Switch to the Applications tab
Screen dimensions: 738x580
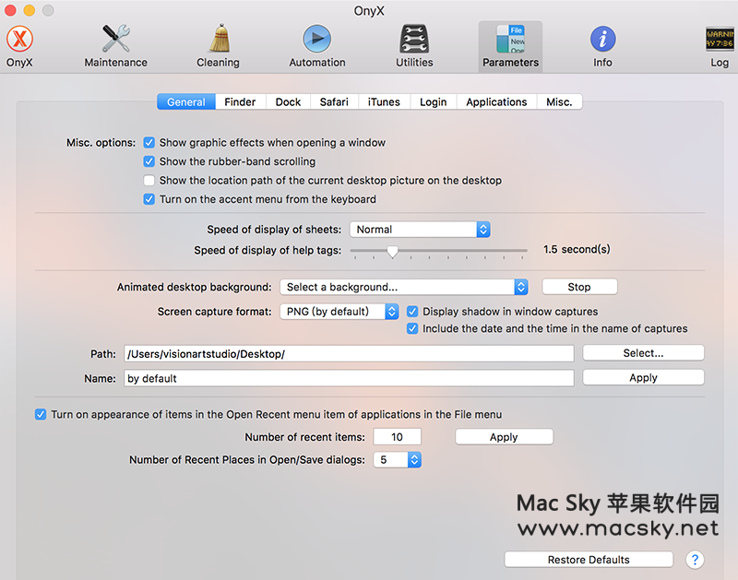(496, 102)
